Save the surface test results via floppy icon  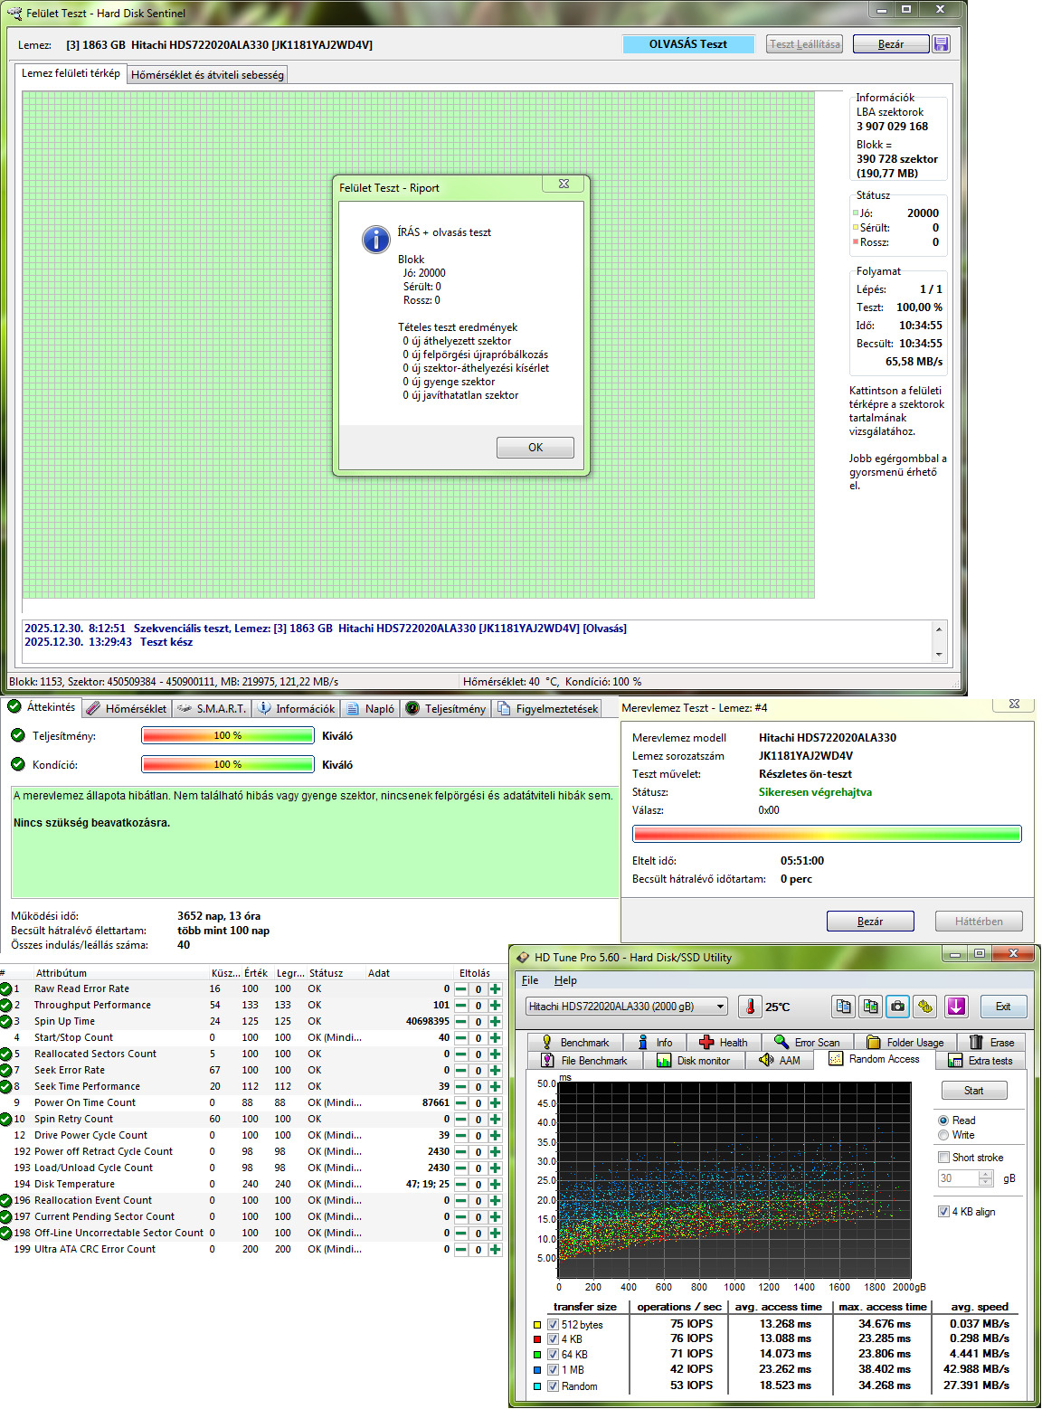pos(941,44)
